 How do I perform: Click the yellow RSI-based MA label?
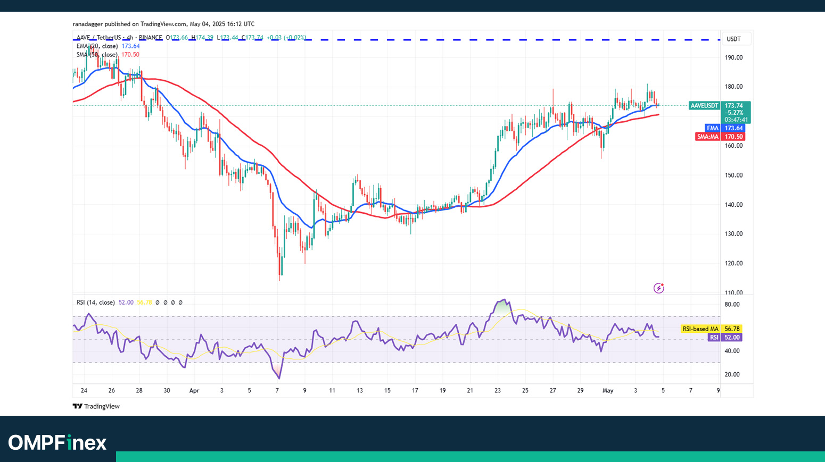(x=700, y=329)
